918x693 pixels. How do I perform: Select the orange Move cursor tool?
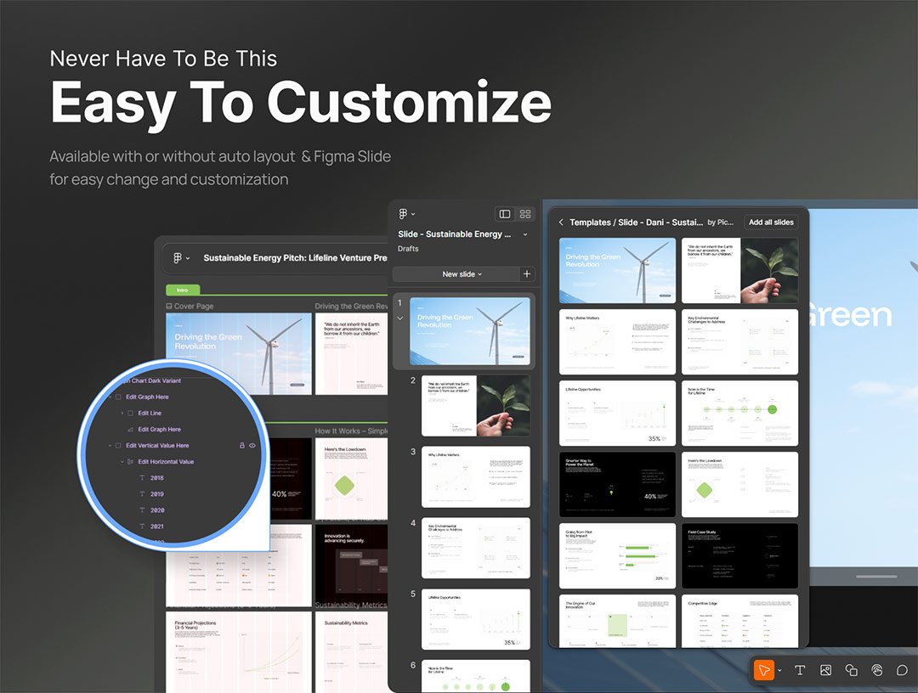[763, 670]
